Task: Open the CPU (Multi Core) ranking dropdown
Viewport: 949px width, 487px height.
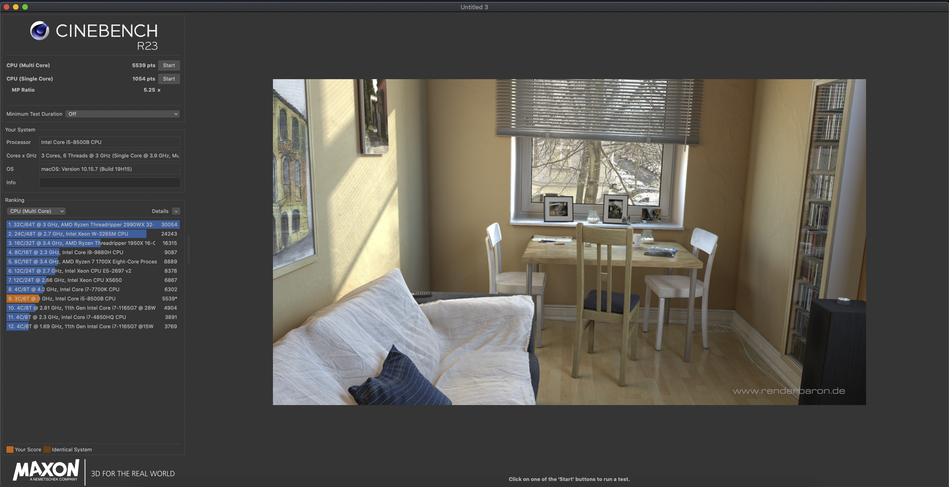Action: point(36,211)
